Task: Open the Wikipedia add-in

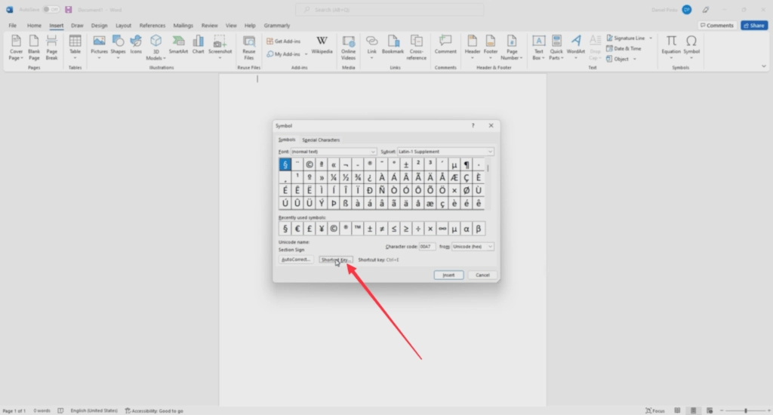Action: pos(322,45)
